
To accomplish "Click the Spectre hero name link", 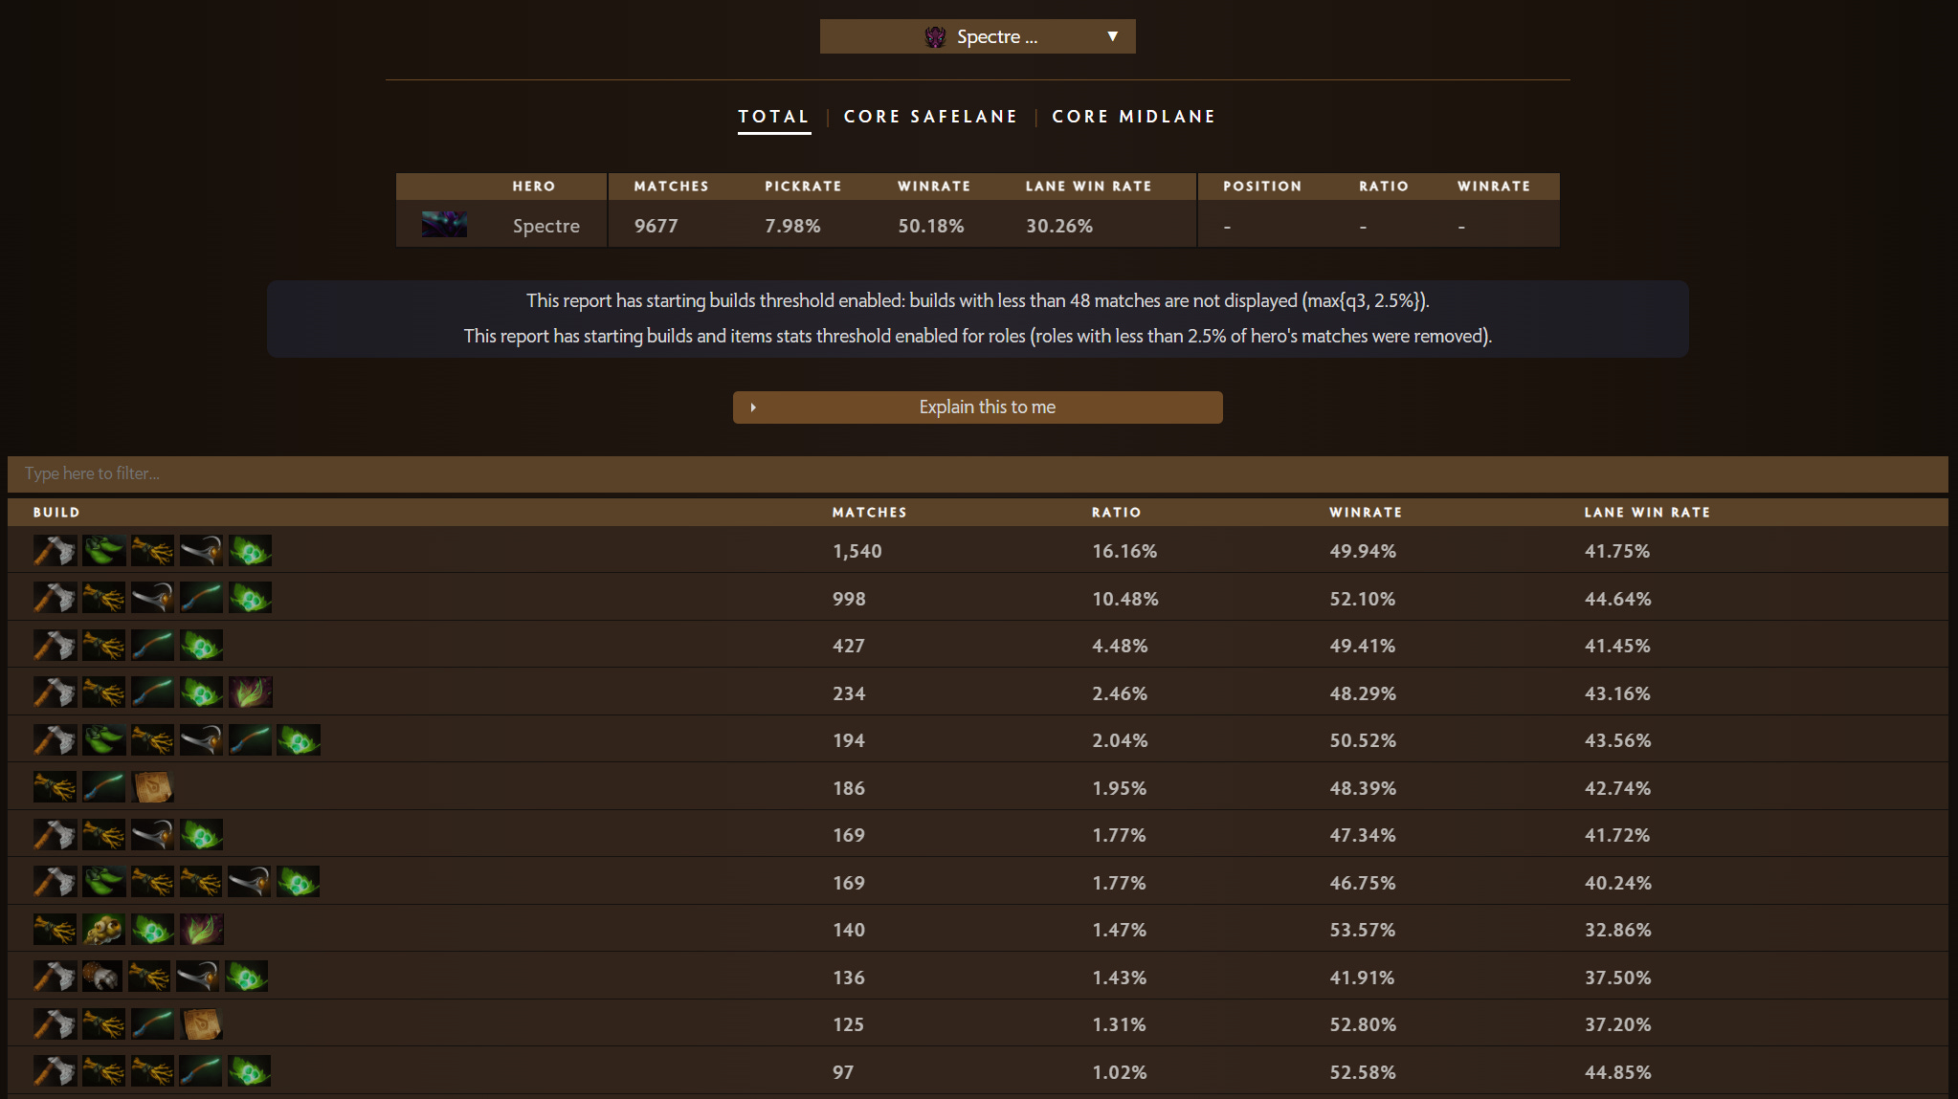I will [545, 226].
